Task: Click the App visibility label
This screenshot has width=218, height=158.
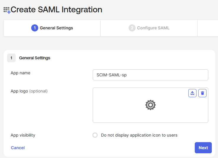Action: 23,135
